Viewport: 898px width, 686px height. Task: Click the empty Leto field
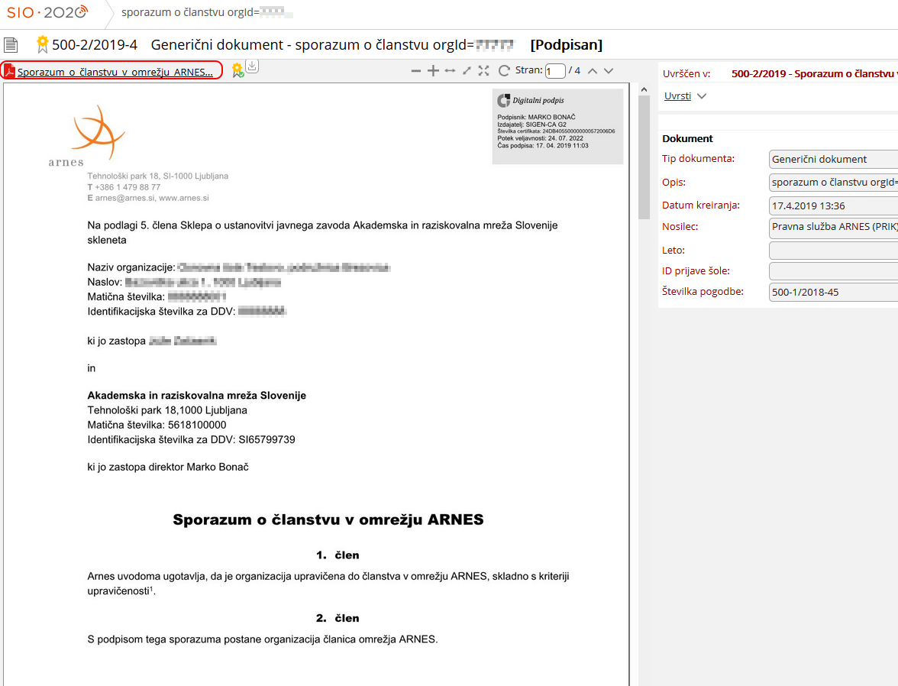pyautogui.click(x=833, y=251)
